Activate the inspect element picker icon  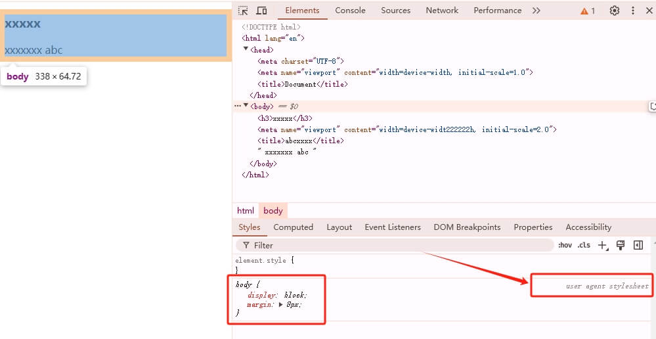point(244,11)
